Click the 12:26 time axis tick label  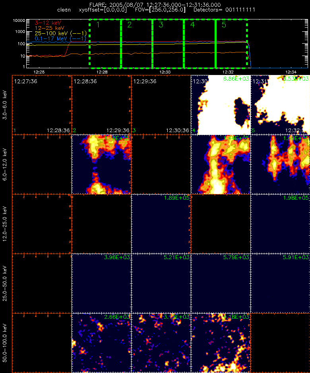pyautogui.click(x=39, y=72)
